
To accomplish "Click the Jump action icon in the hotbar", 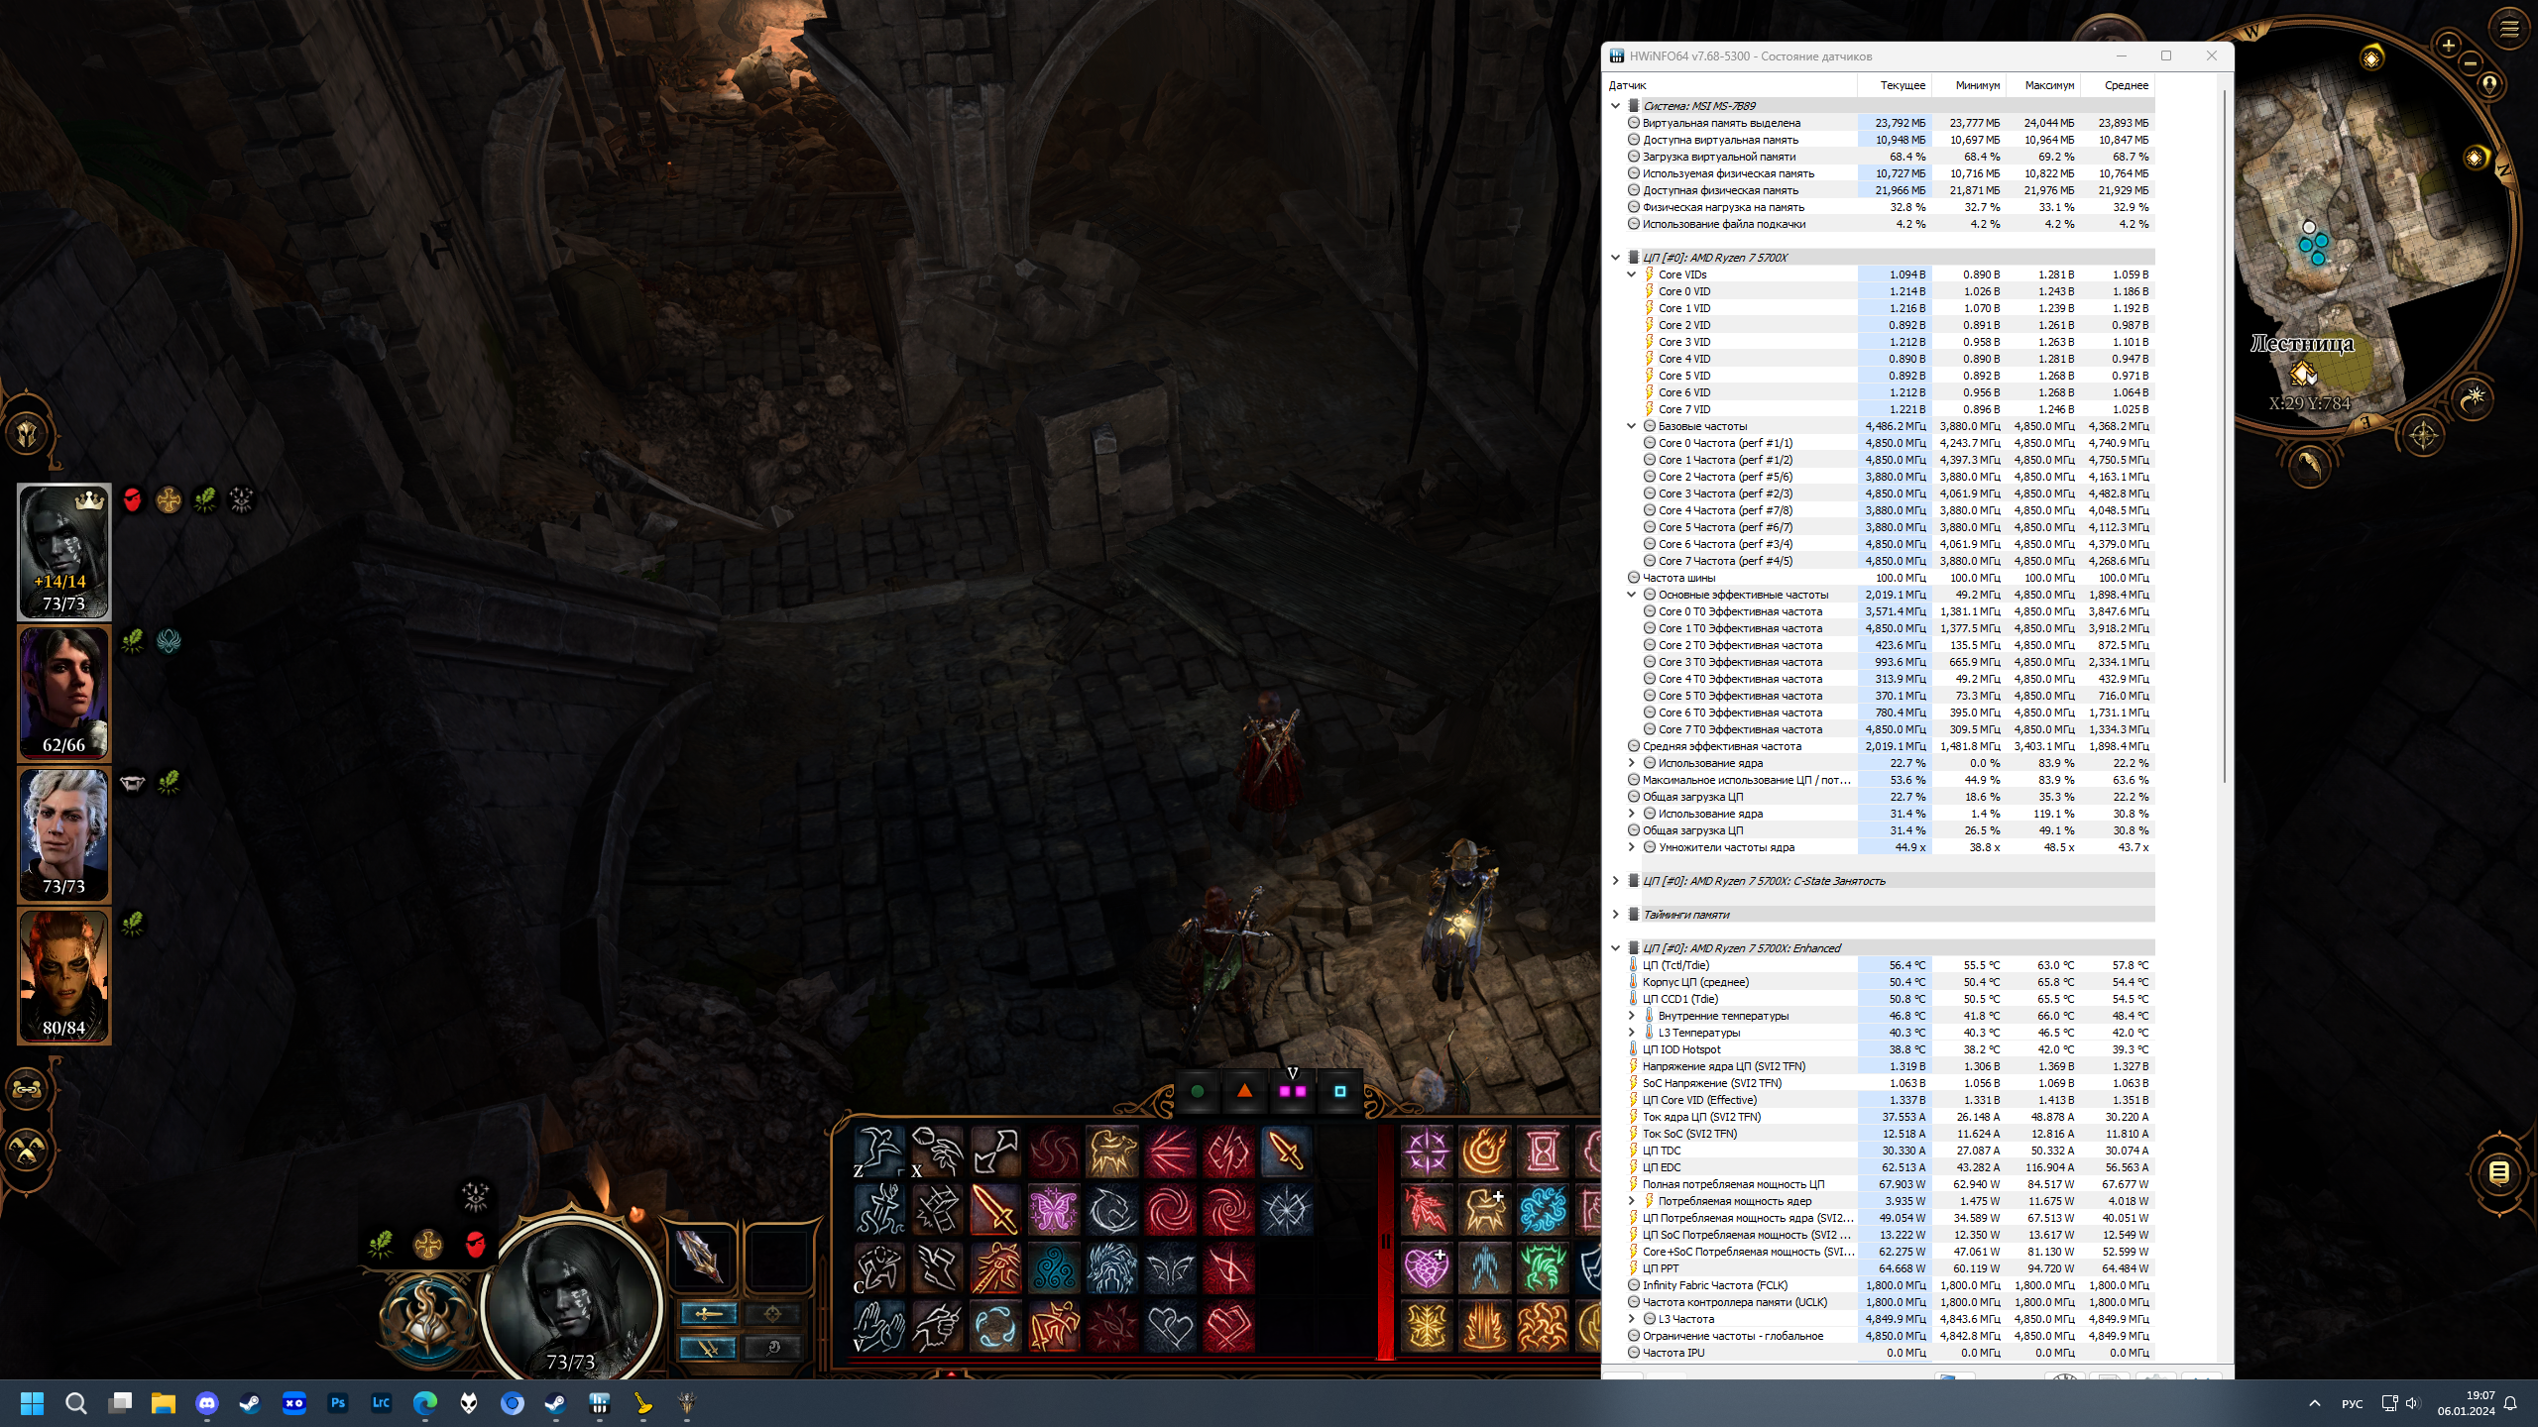I will click(x=877, y=1152).
